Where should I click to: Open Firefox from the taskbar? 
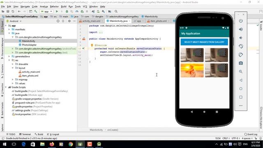52,144
